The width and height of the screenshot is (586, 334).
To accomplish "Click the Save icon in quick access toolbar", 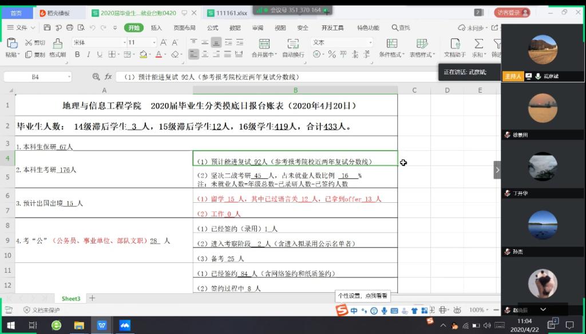I will [x=48, y=27].
